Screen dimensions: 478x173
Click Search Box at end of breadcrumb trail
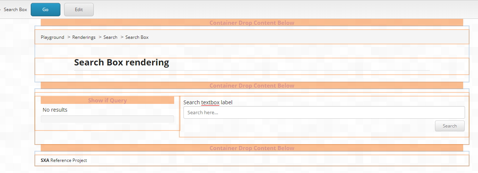137,37
